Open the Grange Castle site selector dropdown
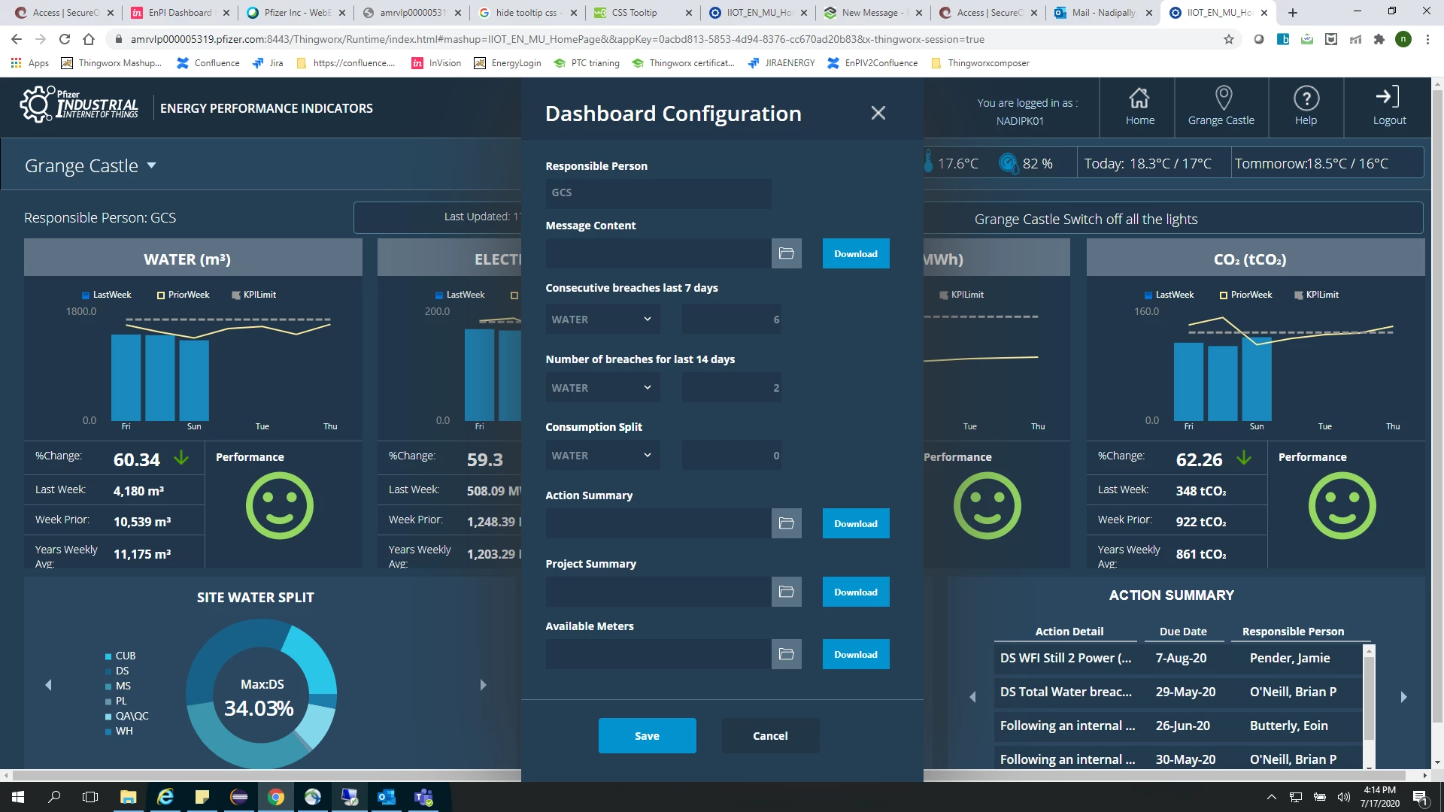Viewport: 1444px width, 812px height. pyautogui.click(x=90, y=166)
